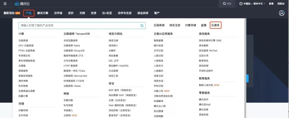Select the 直播 quick link
Viewport: 289px width, 118px height.
point(204,25)
